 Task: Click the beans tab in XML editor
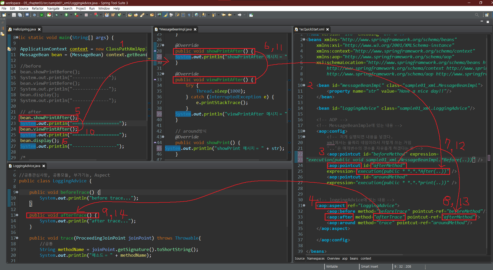[x=354, y=259]
